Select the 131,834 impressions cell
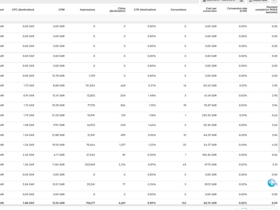The height and width of the screenshot is (210, 280). 90,85
